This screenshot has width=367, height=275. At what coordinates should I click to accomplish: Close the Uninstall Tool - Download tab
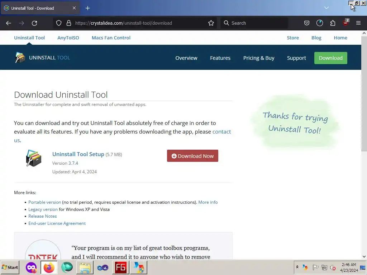74,8
